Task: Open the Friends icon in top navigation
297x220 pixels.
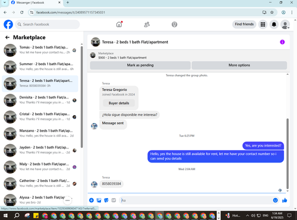Action: (x=147, y=24)
